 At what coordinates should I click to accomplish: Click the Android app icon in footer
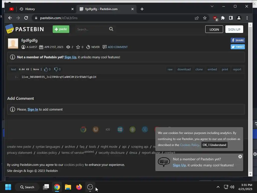point(133,129)
